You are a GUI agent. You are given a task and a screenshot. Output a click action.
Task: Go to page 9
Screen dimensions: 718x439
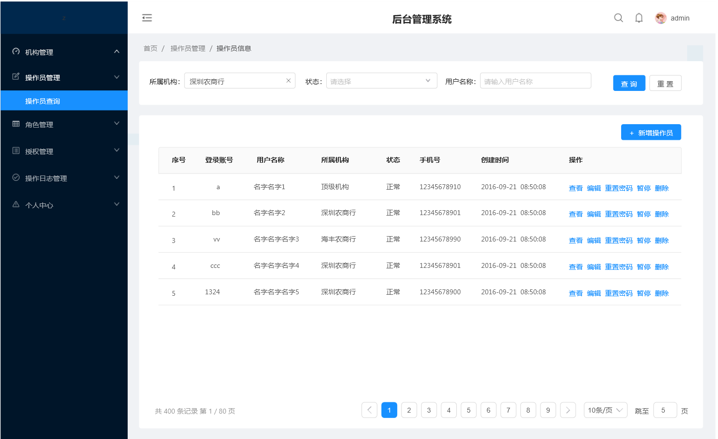pyautogui.click(x=548, y=410)
